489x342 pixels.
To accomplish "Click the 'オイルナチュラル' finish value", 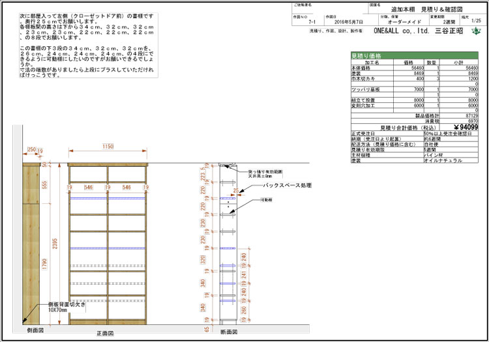I will coord(443,160).
